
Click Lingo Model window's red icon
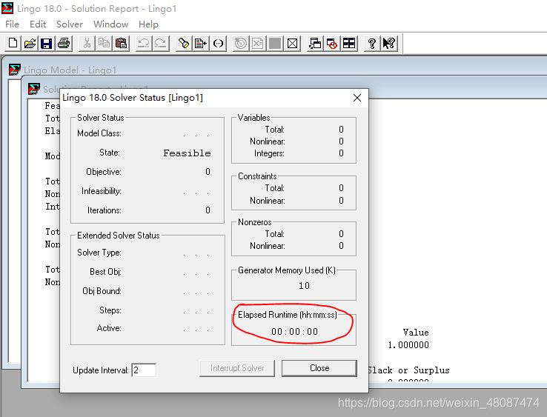pos(15,70)
